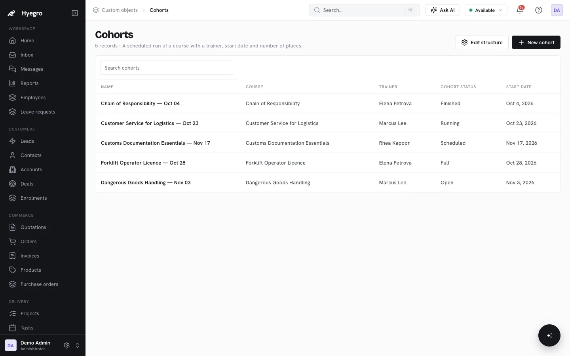
Task: Go to Custom objects breadcrumb
Action: click(120, 10)
